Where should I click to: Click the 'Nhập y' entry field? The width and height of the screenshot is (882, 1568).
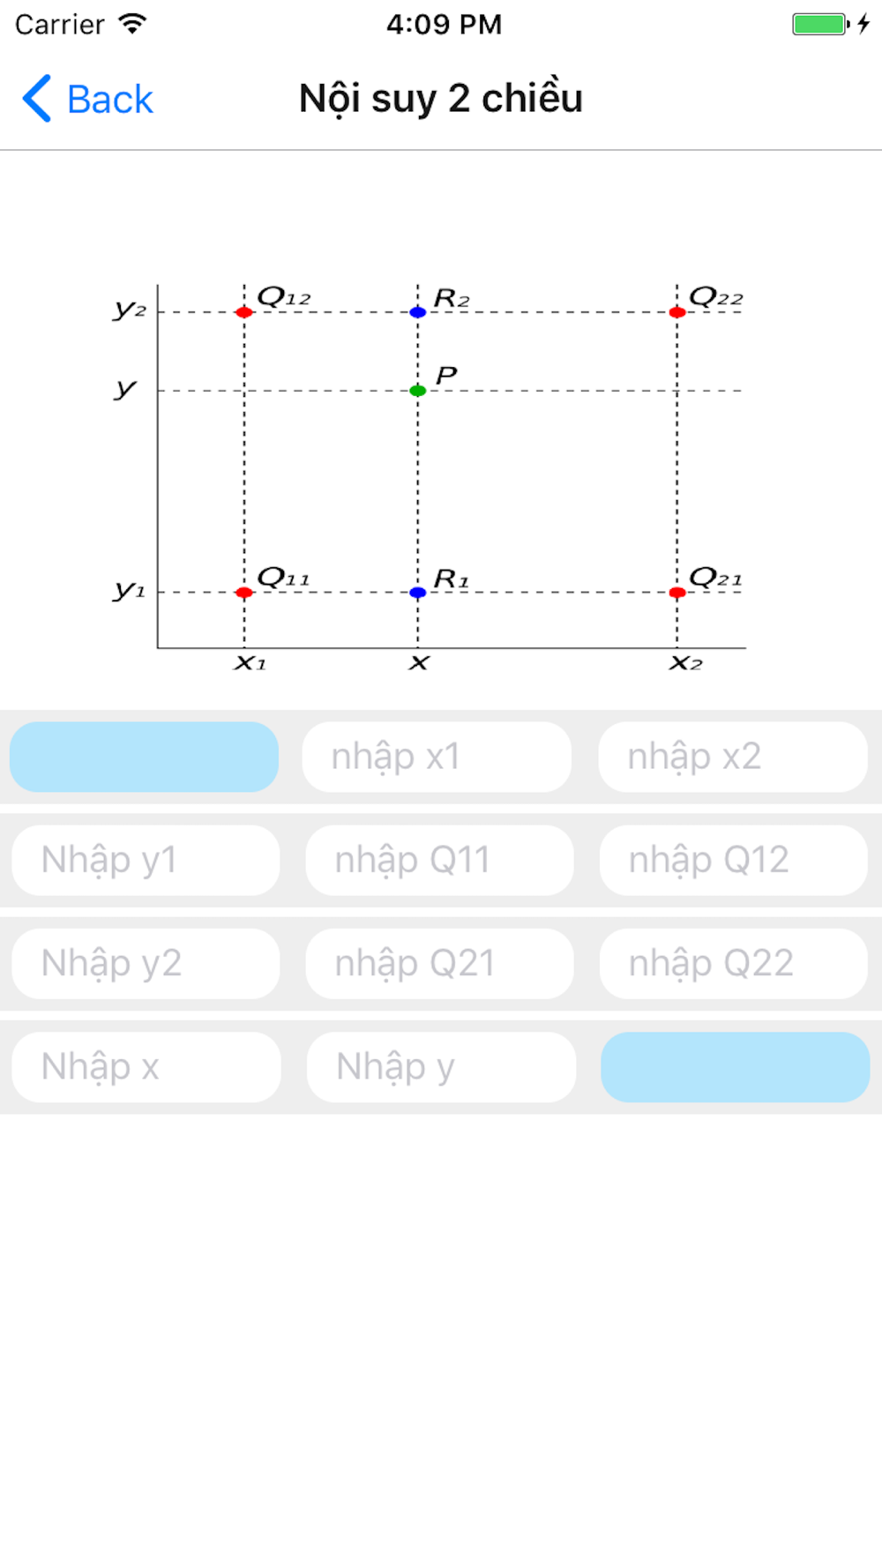coord(441,1067)
